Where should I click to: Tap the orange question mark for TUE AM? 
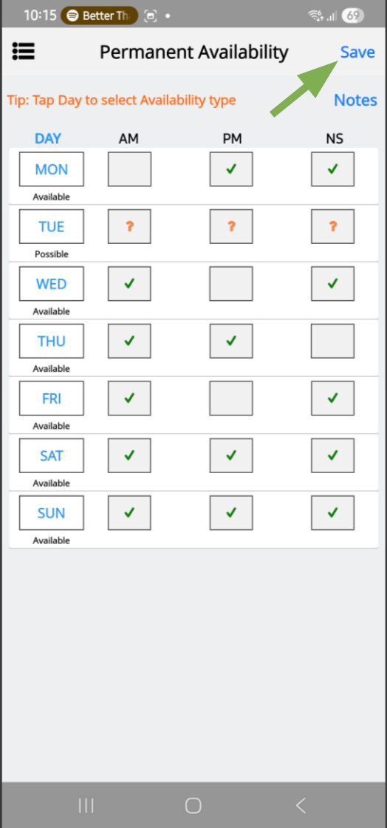tap(129, 226)
